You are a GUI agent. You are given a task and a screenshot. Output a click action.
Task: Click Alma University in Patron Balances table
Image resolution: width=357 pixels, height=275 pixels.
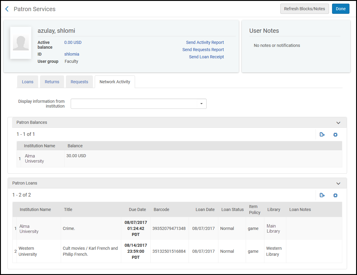pos(34,159)
